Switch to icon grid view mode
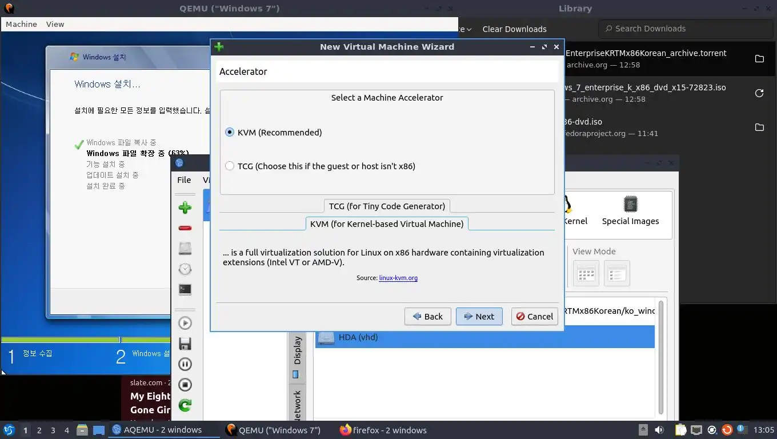The image size is (777, 439). click(x=586, y=273)
